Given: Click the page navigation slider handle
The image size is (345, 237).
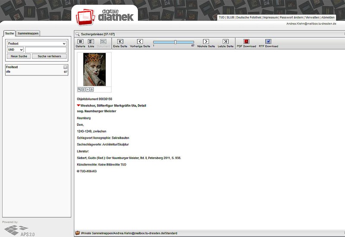Looking at the screenshot, I should coord(175,42).
